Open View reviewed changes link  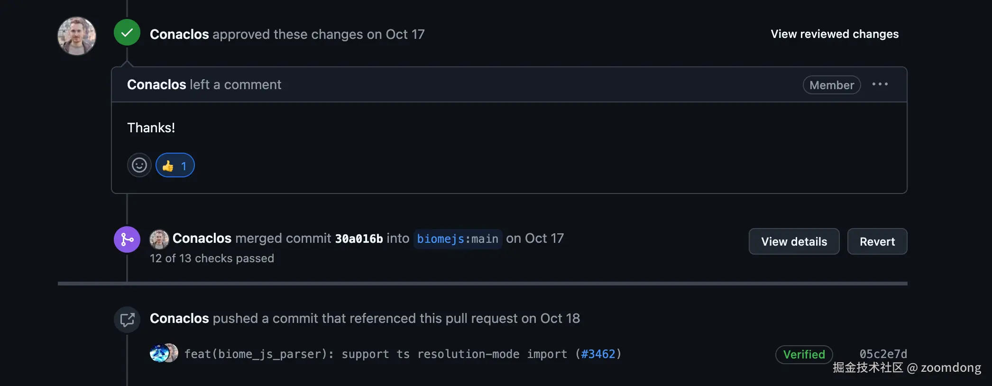coord(834,34)
